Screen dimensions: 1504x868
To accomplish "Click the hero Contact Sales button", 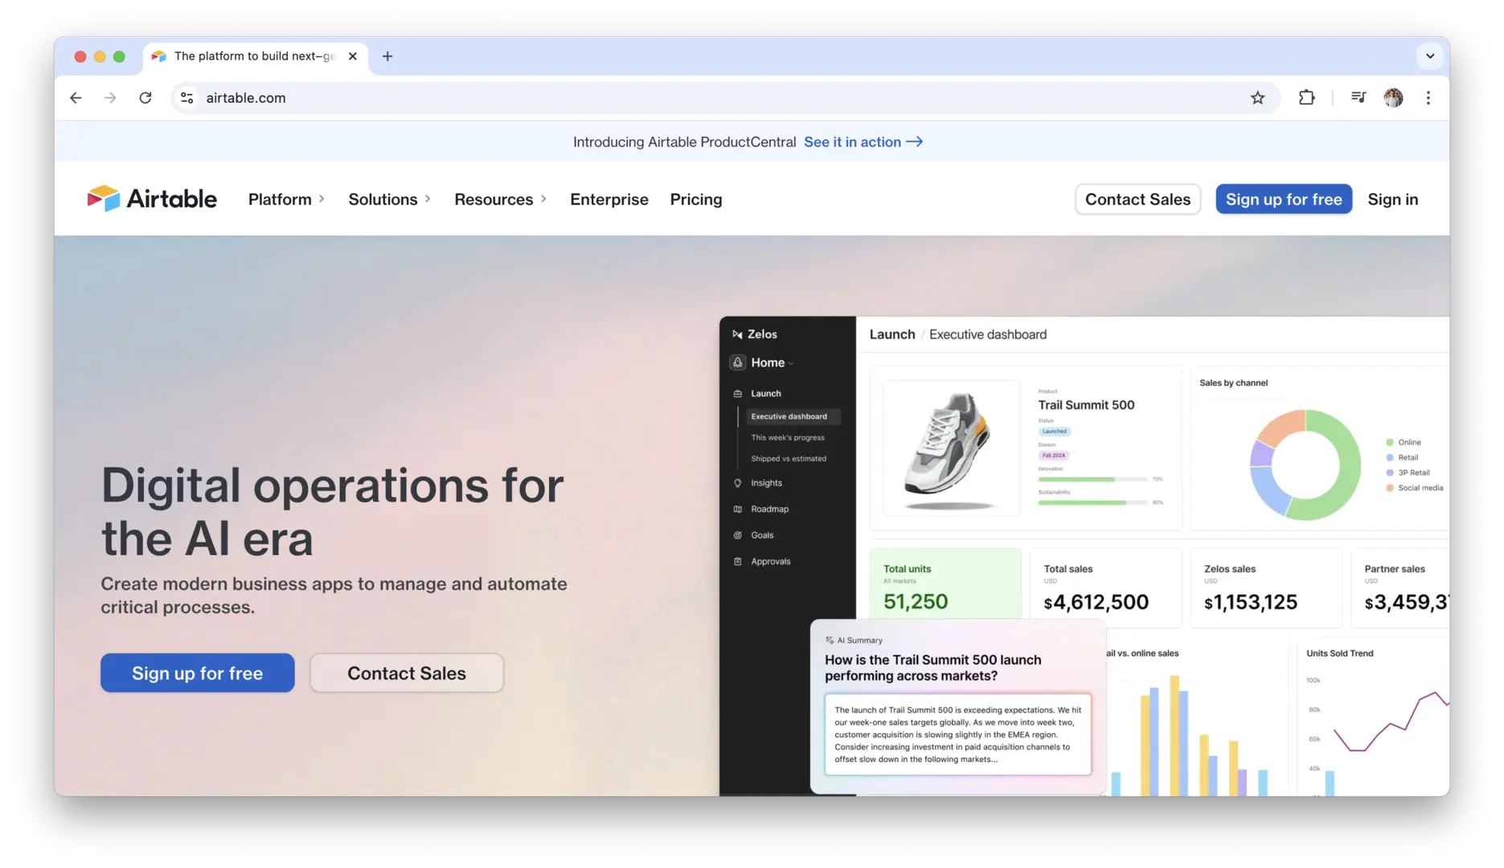I will pyautogui.click(x=407, y=673).
